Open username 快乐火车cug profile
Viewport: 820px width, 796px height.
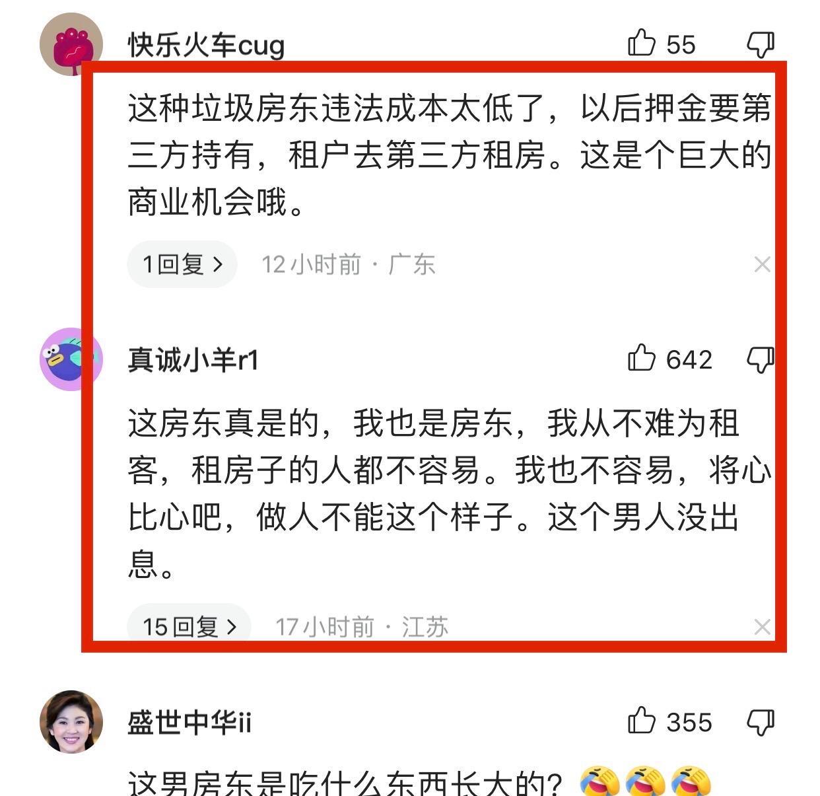point(206,45)
